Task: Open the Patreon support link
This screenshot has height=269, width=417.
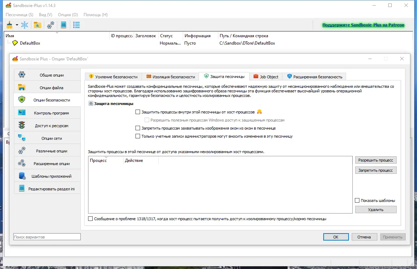Action: click(363, 25)
